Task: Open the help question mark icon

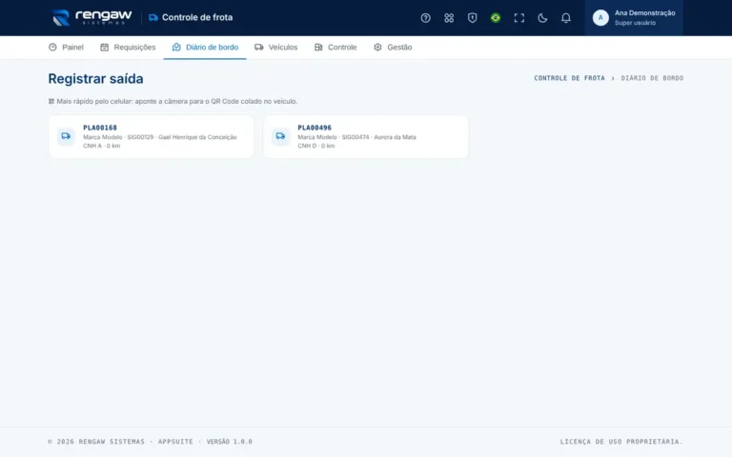Action: click(x=425, y=18)
